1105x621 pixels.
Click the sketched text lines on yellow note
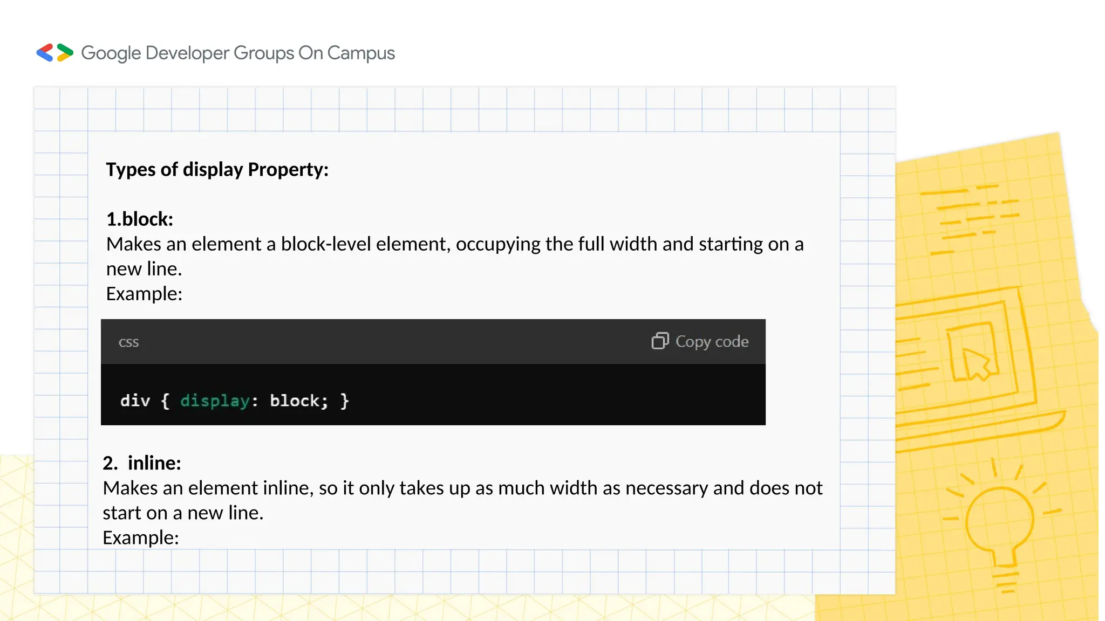[971, 218]
